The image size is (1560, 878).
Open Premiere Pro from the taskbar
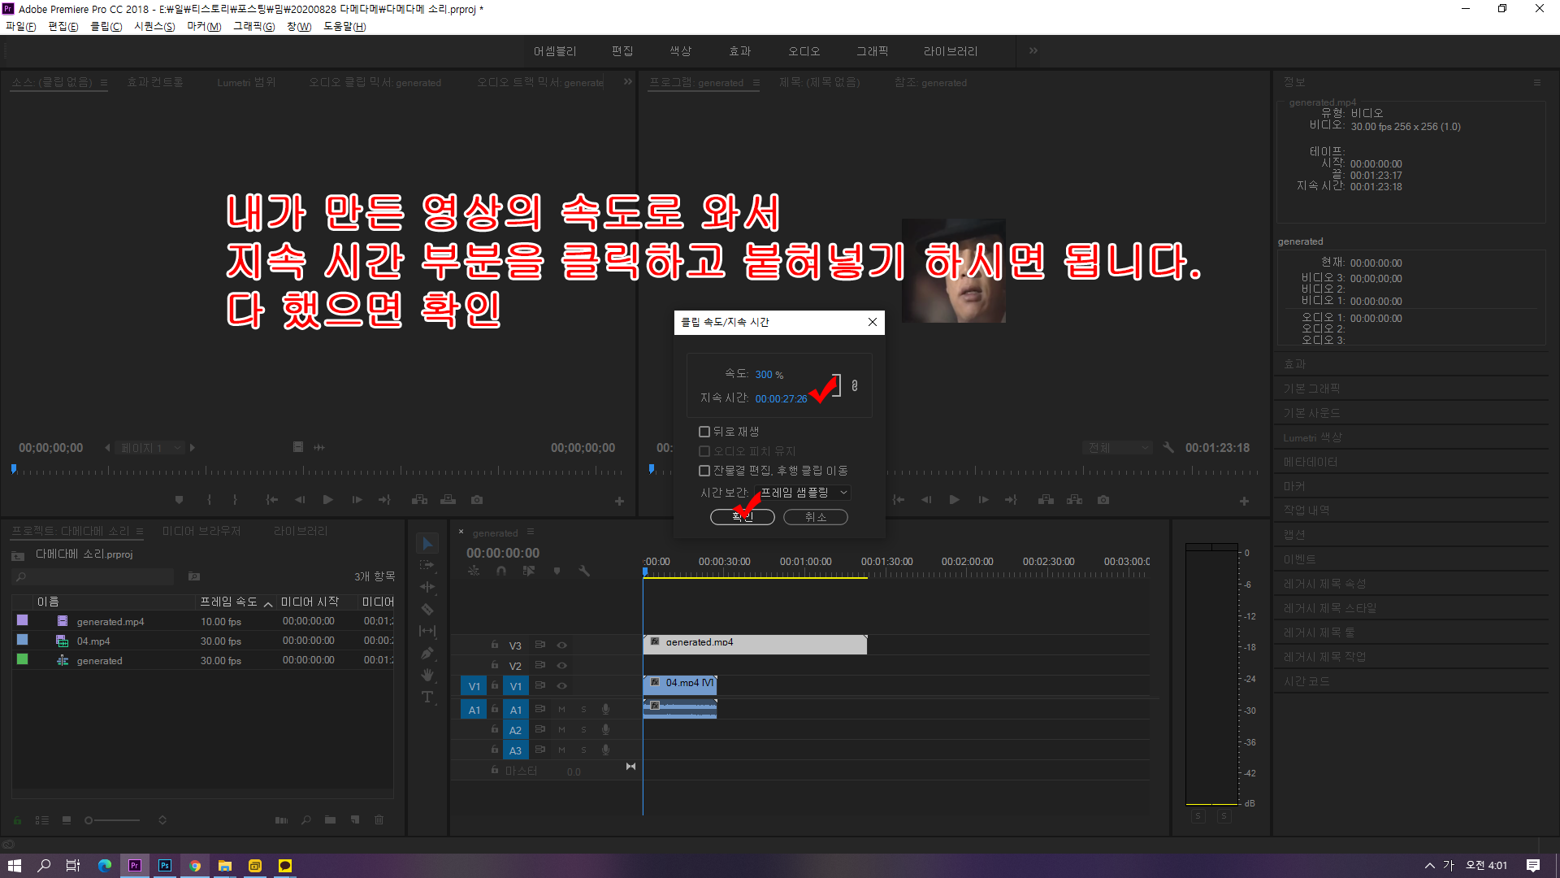tap(135, 866)
